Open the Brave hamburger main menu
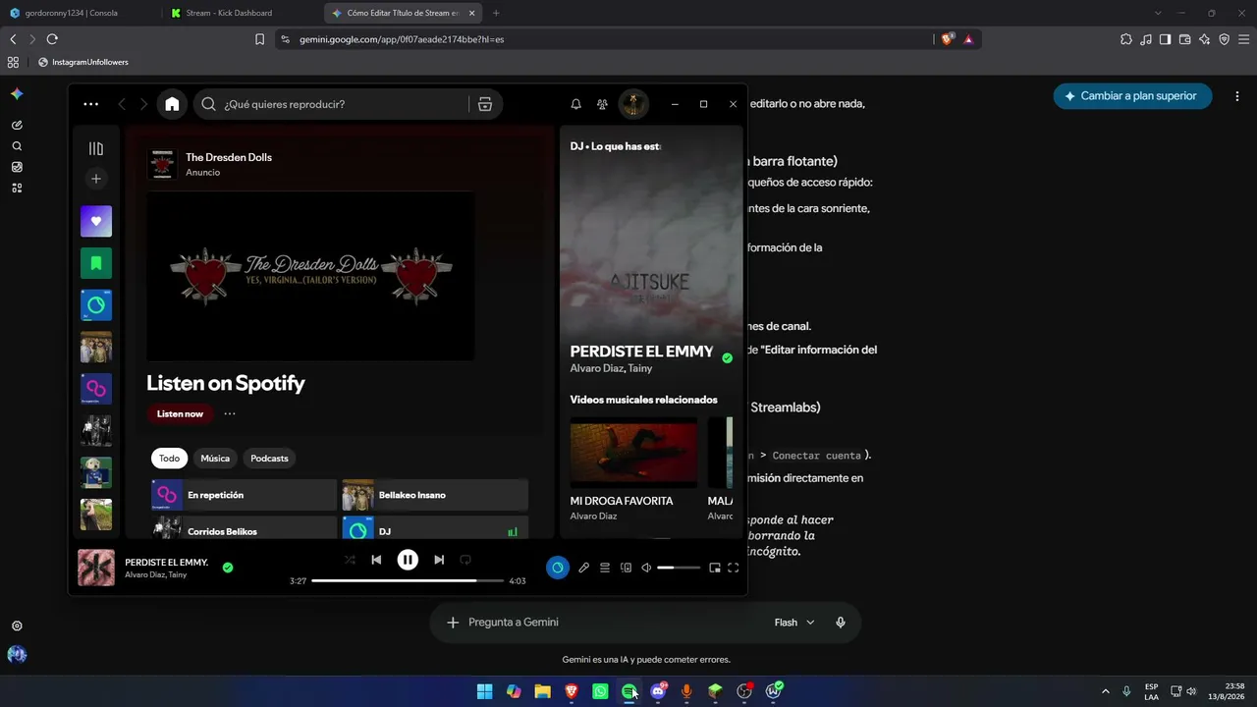Image resolution: width=1257 pixels, height=707 pixels. point(1243,39)
